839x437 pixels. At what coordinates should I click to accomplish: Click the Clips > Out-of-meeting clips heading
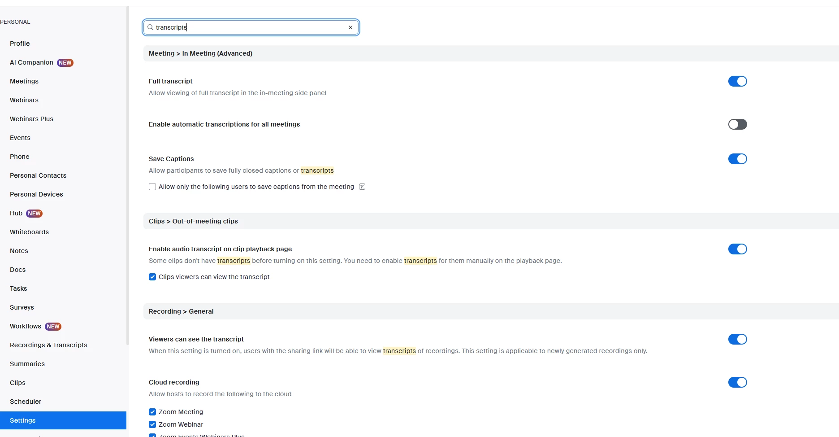193,221
